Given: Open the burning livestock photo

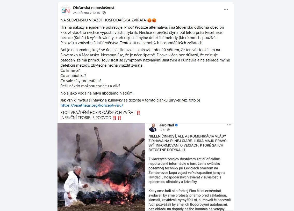Looking at the screenshot, I should pos(101,167).
